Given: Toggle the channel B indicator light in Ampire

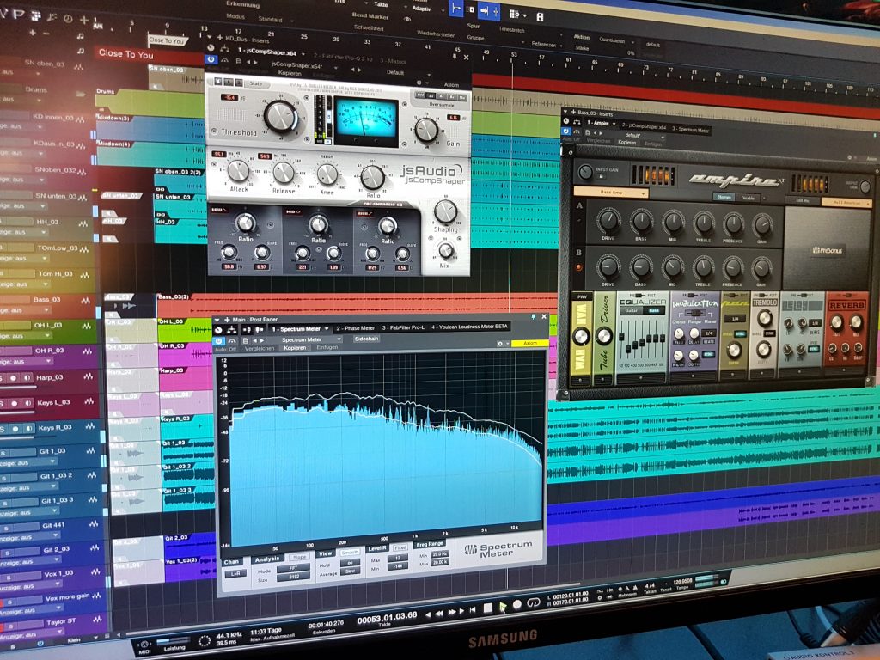Looking at the screenshot, I should pyautogui.click(x=579, y=267).
